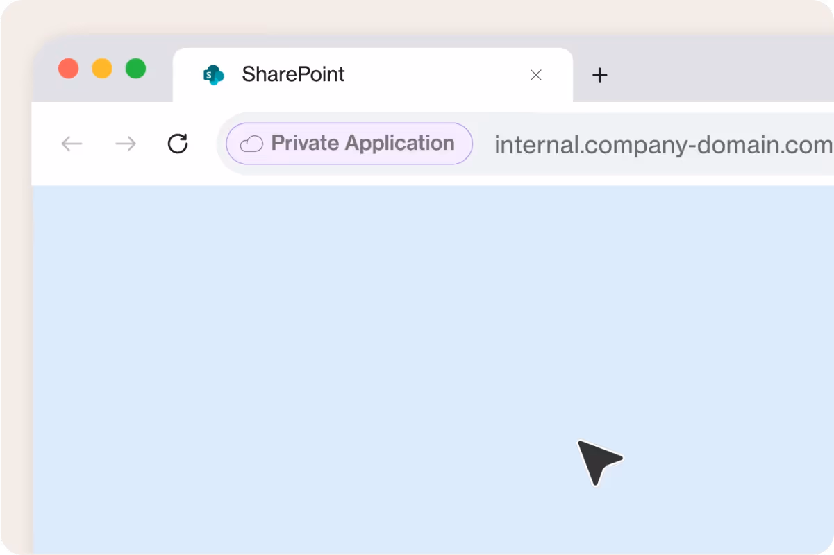Go back to previous page

point(72,144)
